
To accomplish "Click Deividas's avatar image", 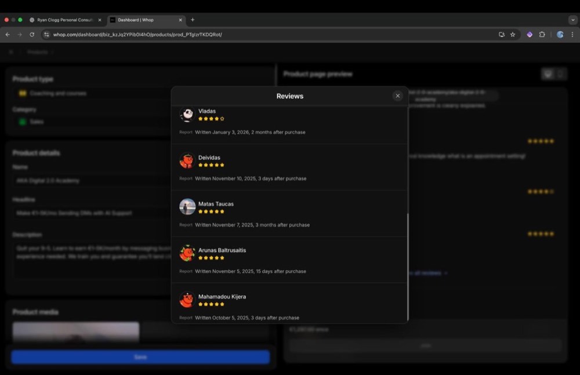I will click(187, 161).
